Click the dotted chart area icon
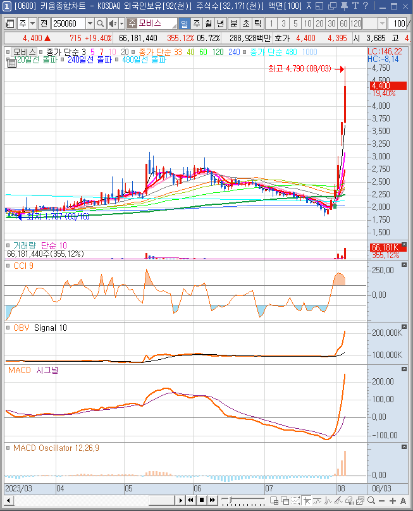This screenshot has width=413, height=511. coord(295,501)
